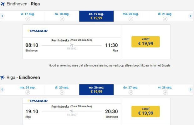194x125 pixels.
Task: Click the no-flight icon under di. 21 aug.
Action: point(165,19)
